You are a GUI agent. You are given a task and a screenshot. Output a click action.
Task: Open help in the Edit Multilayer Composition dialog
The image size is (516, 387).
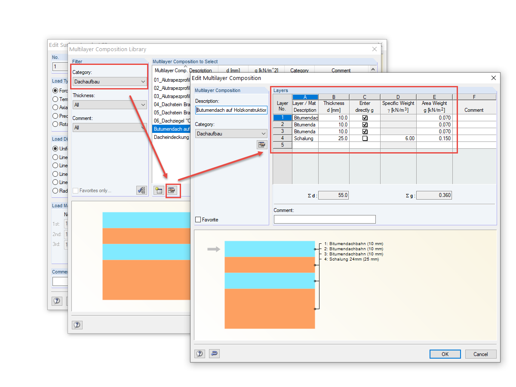(x=200, y=353)
